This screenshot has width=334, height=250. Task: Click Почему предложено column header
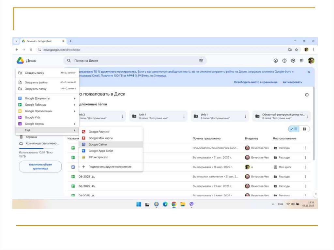[206, 139]
